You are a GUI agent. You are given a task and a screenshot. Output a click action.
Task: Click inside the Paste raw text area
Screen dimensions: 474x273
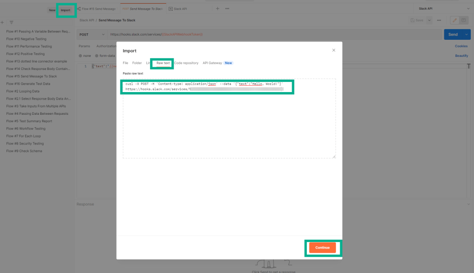(229, 125)
